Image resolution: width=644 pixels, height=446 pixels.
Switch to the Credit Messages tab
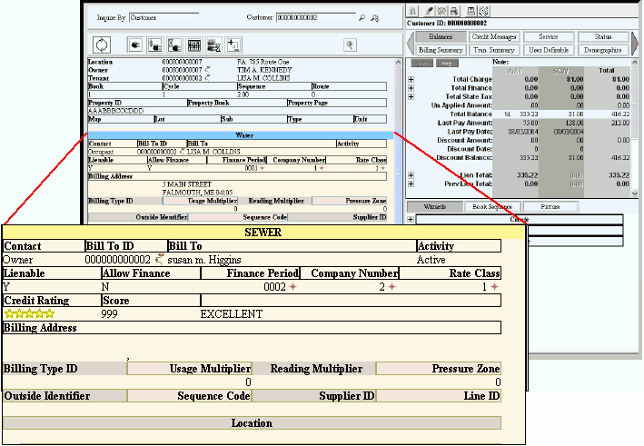point(494,37)
